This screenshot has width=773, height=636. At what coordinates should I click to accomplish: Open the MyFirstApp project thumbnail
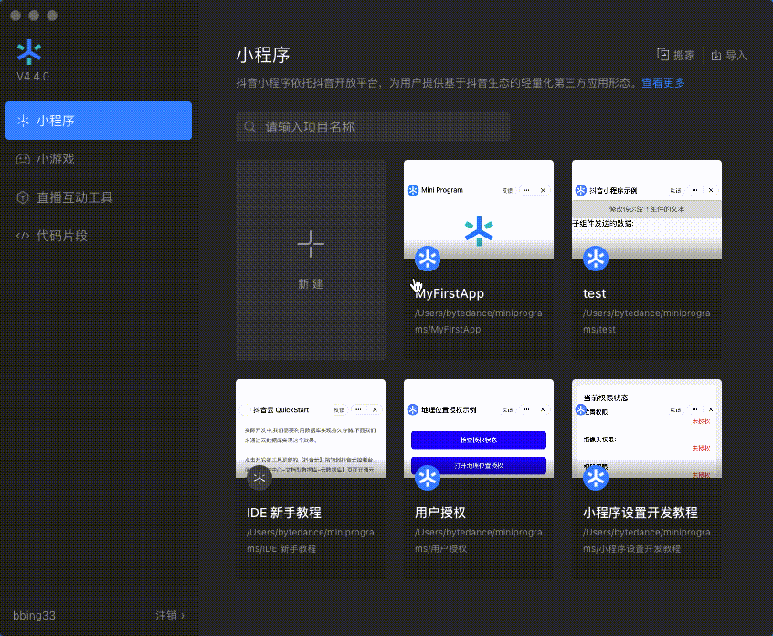coord(479,209)
